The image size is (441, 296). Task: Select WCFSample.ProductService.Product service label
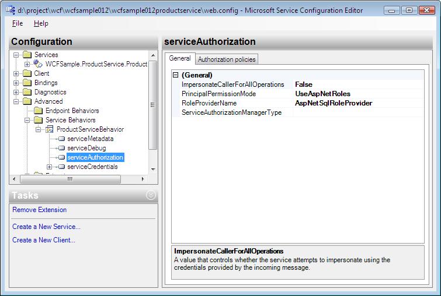[96, 64]
